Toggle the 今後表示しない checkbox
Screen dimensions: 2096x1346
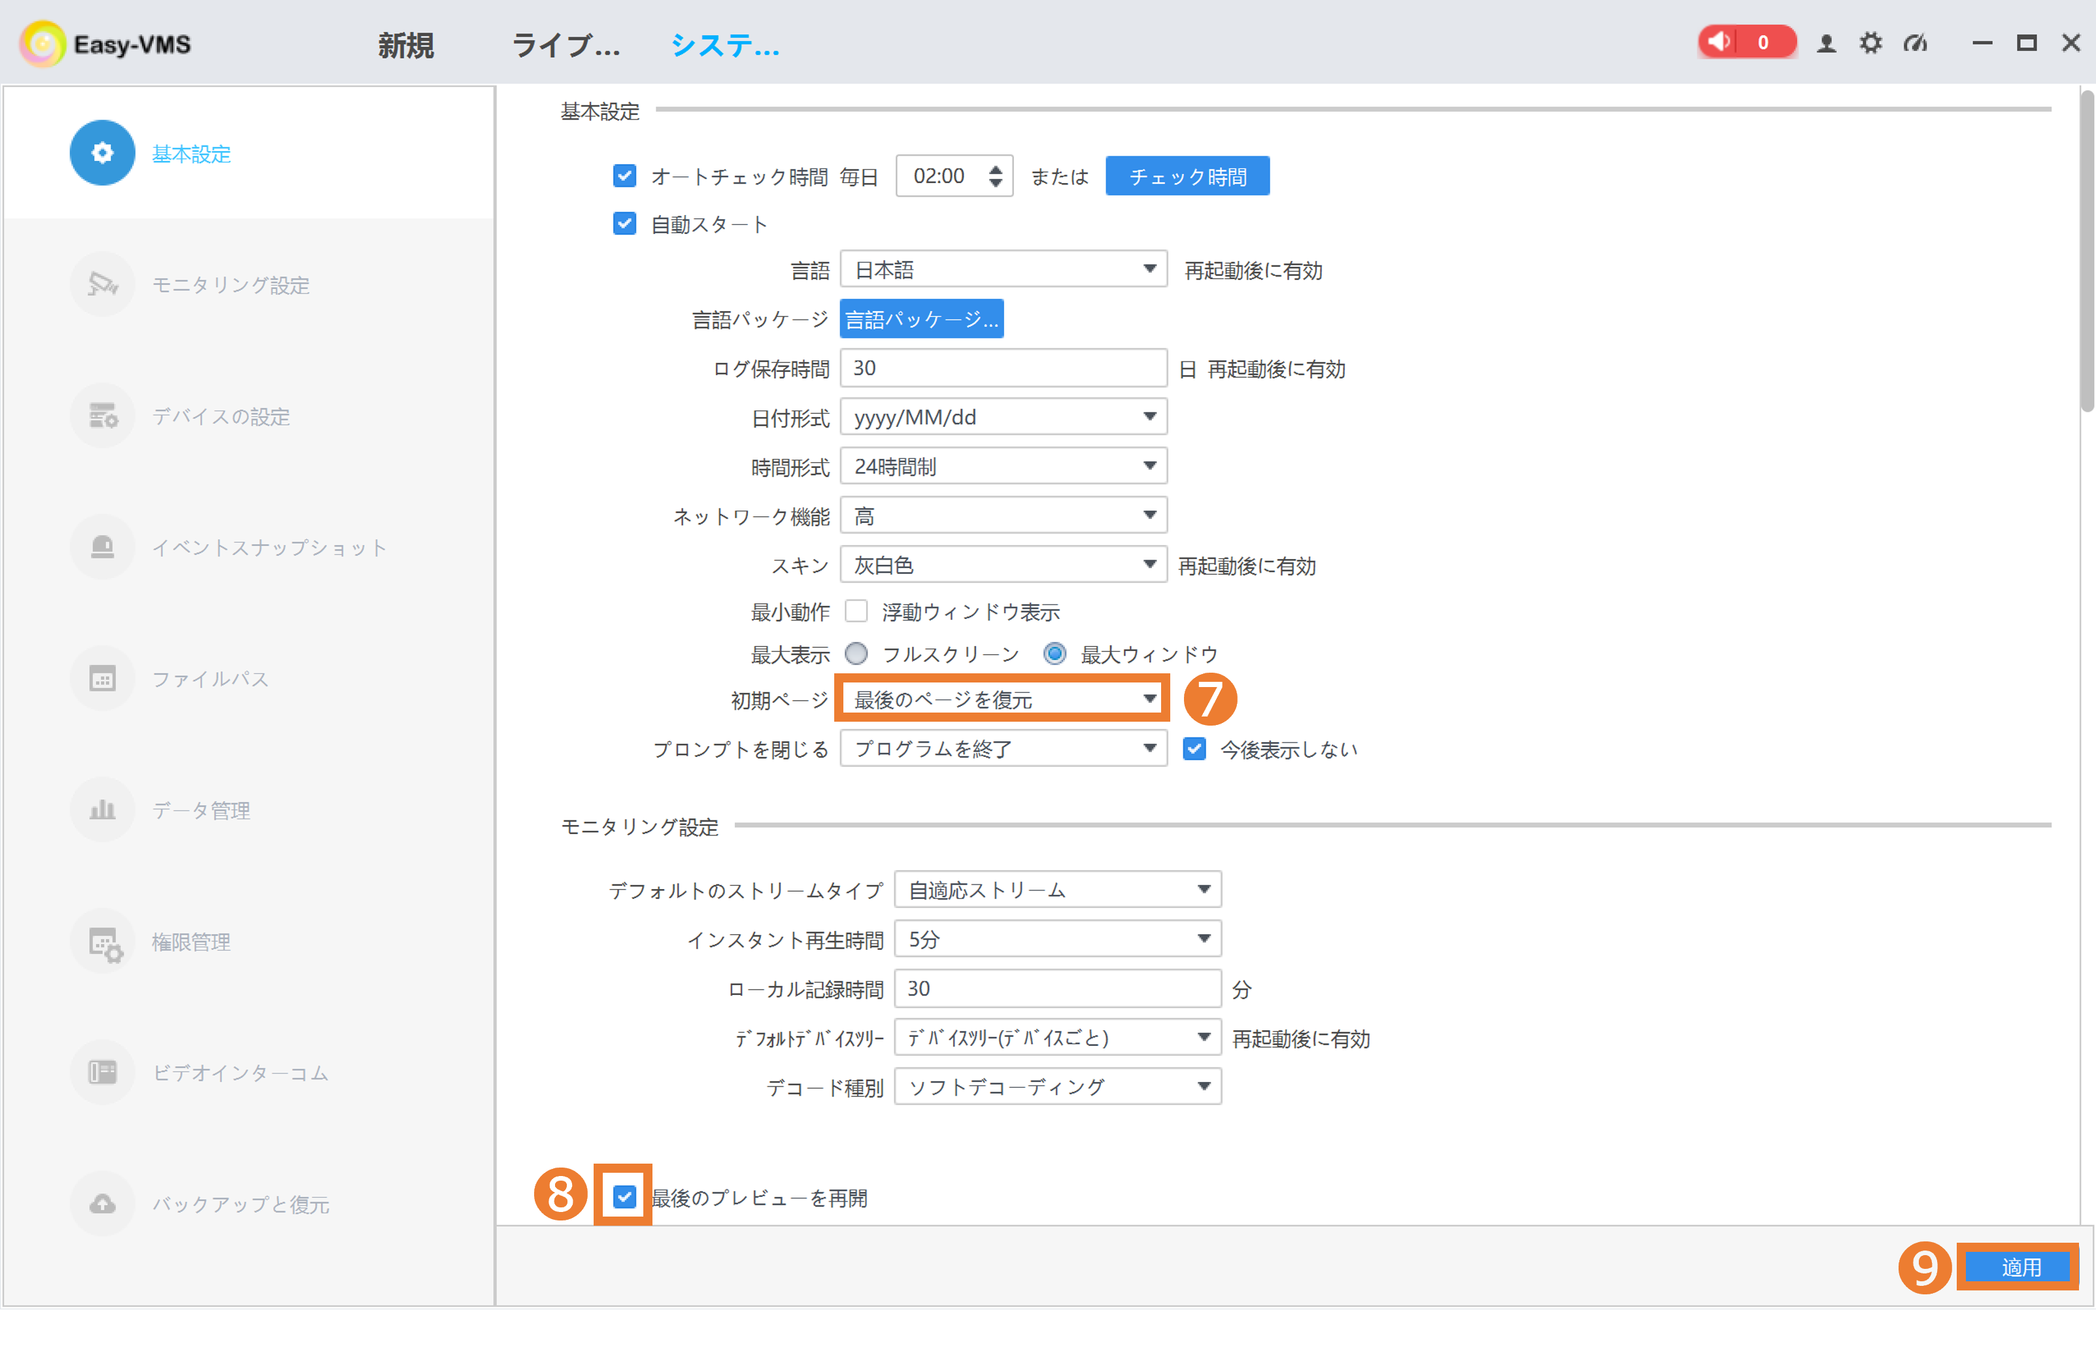tap(1194, 749)
